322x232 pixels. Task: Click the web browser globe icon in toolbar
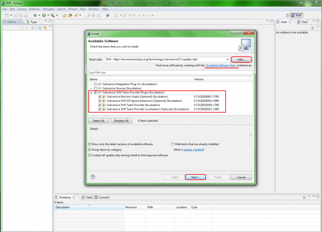tap(107, 16)
